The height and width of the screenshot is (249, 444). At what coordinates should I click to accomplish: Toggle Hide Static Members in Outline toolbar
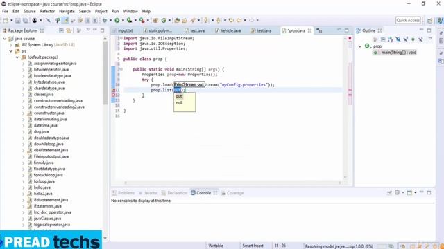pos(405,39)
